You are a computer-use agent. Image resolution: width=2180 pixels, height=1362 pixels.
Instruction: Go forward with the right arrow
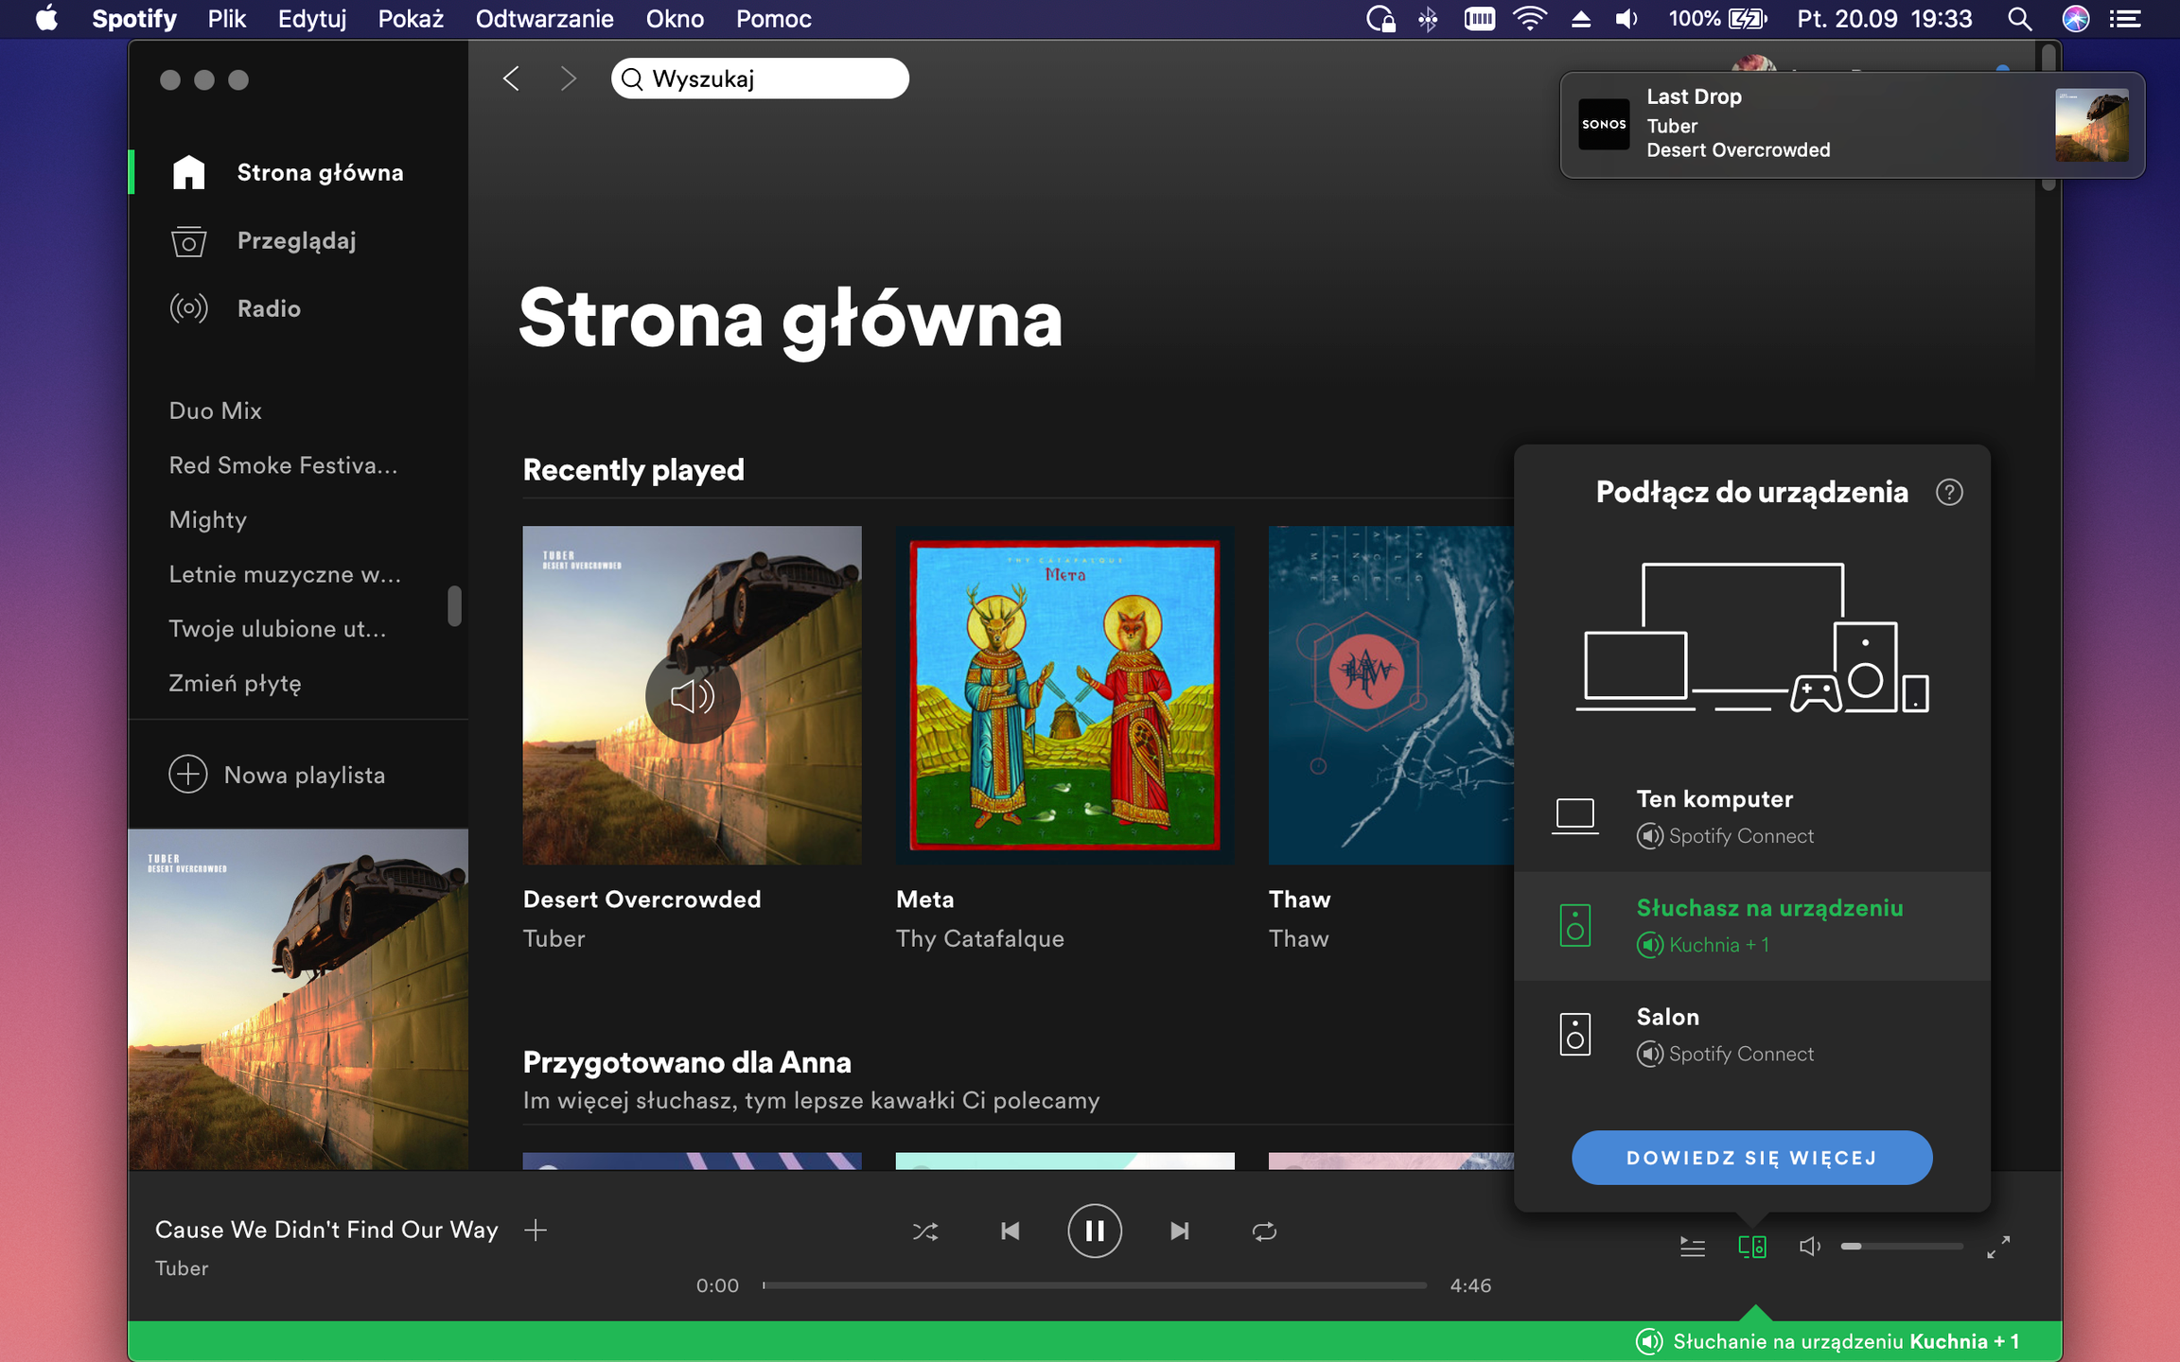click(568, 79)
